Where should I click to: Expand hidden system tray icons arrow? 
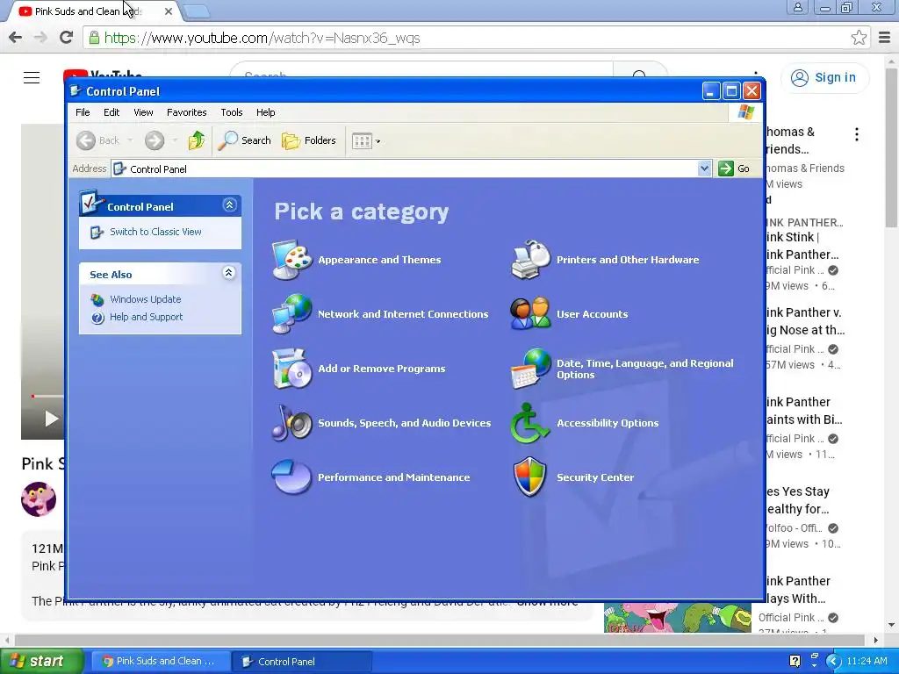[833, 661]
